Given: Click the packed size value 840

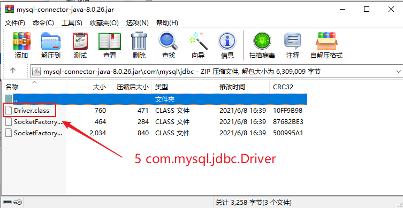Looking at the screenshot, I should coord(143,133).
